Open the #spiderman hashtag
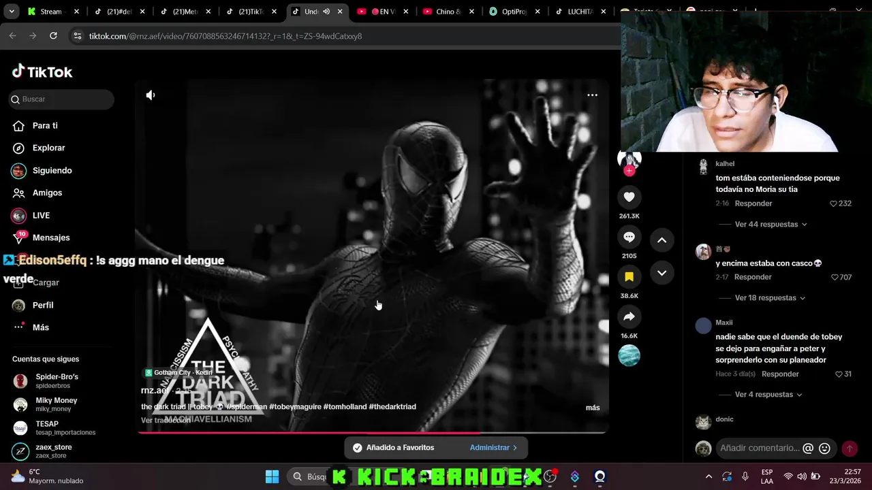The image size is (872, 490). [246, 407]
